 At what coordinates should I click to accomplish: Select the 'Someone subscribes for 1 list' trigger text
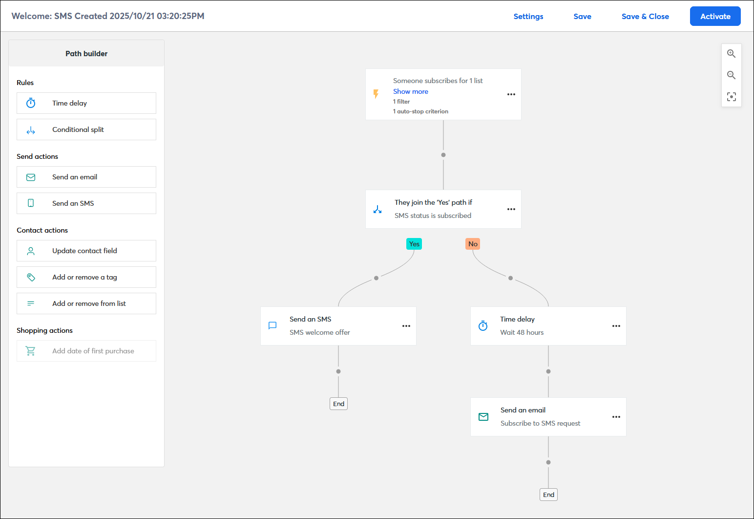pos(438,81)
